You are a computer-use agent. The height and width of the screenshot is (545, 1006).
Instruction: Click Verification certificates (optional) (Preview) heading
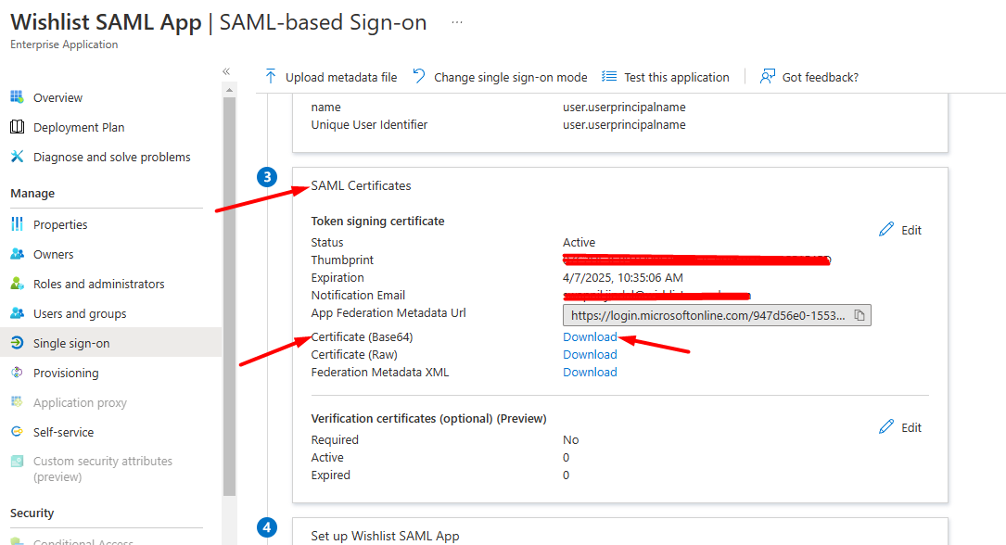pos(428,418)
